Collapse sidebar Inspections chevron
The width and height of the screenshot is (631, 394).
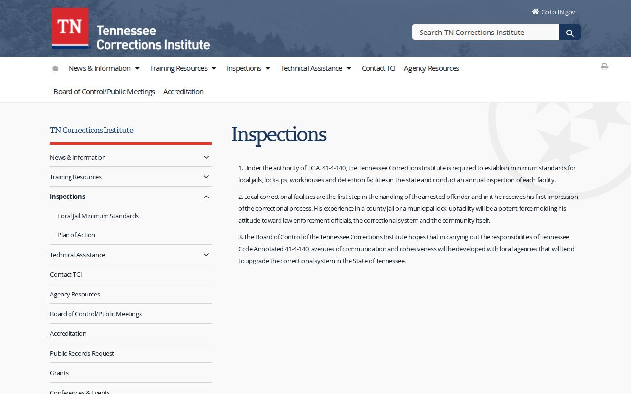tap(206, 197)
